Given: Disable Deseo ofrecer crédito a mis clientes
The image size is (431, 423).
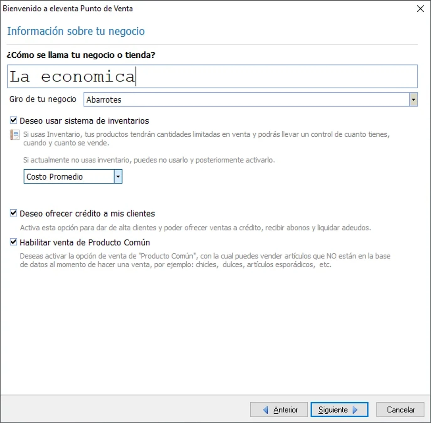Looking at the screenshot, I should click(x=13, y=213).
